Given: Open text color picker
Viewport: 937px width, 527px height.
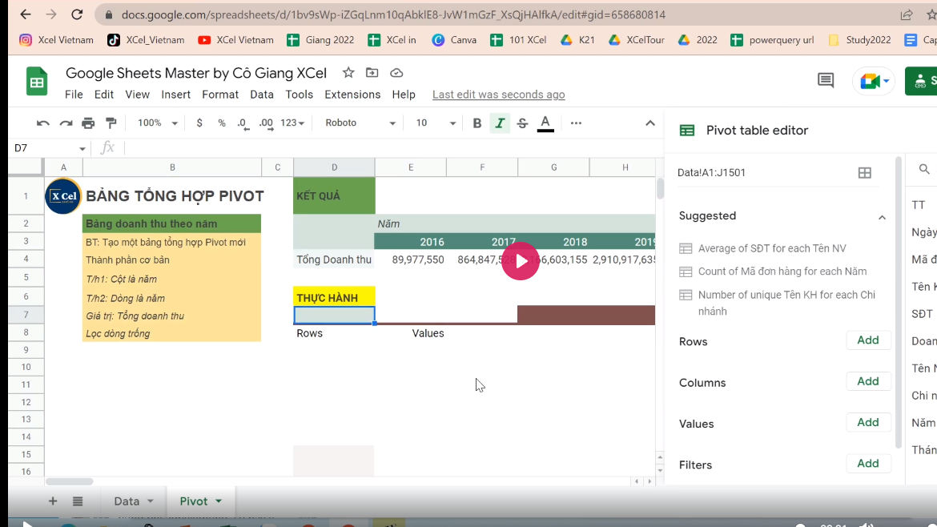Looking at the screenshot, I should coord(545,123).
